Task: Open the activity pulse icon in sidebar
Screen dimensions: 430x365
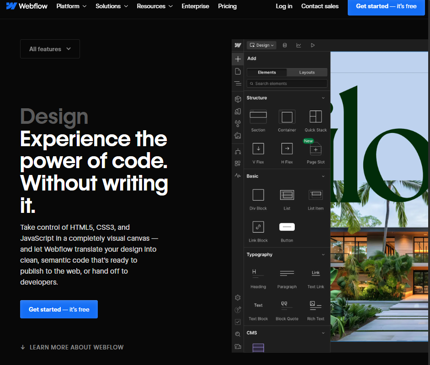Action: [x=238, y=175]
